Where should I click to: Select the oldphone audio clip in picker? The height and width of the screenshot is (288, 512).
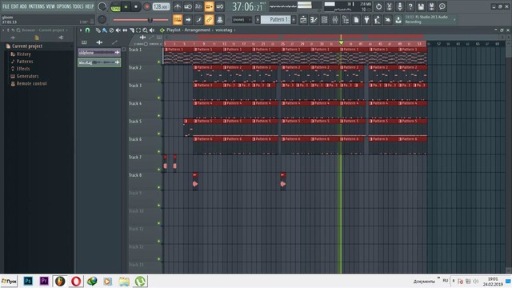click(x=99, y=52)
